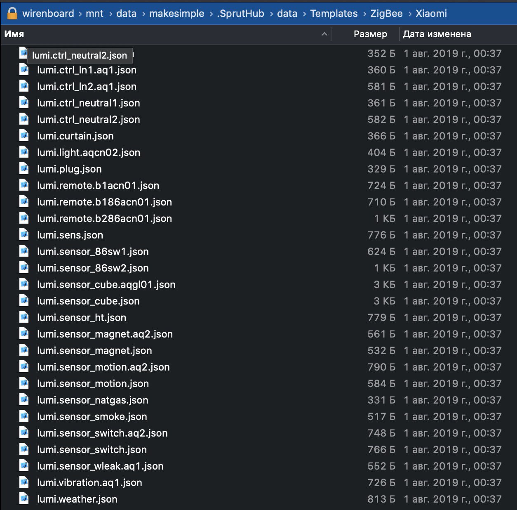Screen dimensions: 517x510
Task: Click file icon of lumi.remote.b186acn01.json
Action: tap(24, 202)
